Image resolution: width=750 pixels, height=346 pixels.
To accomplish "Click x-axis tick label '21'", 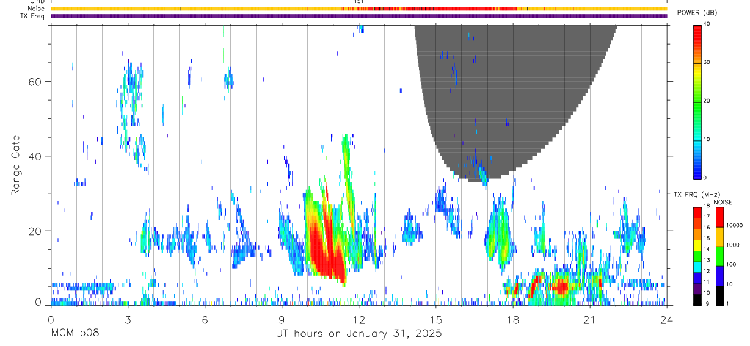I will click(590, 320).
